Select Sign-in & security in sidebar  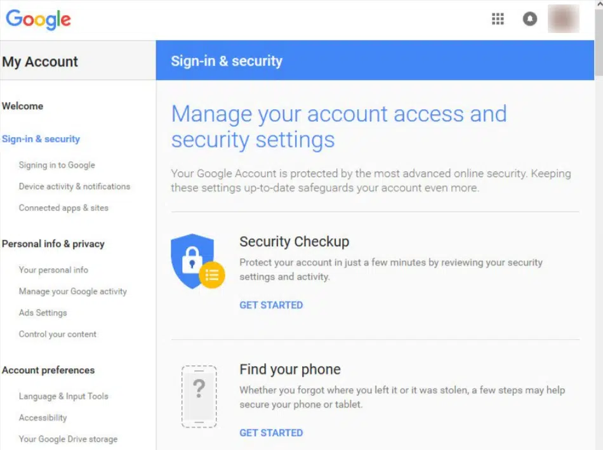[41, 139]
